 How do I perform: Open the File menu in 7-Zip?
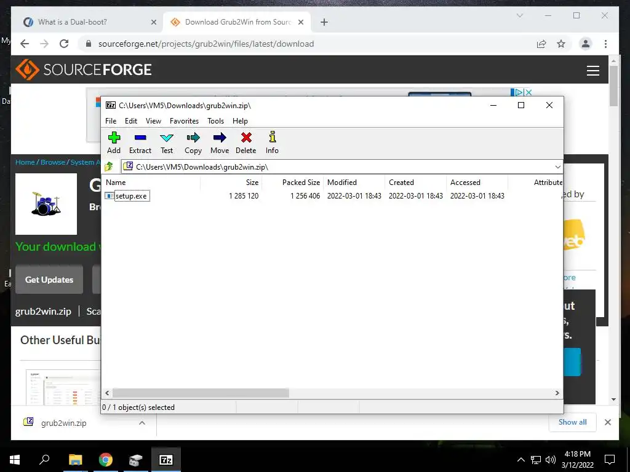click(111, 121)
